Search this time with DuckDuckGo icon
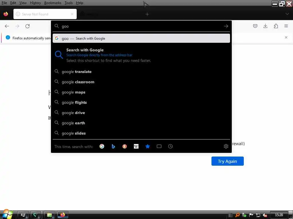Screen dimensions: 293x219 [125, 146]
